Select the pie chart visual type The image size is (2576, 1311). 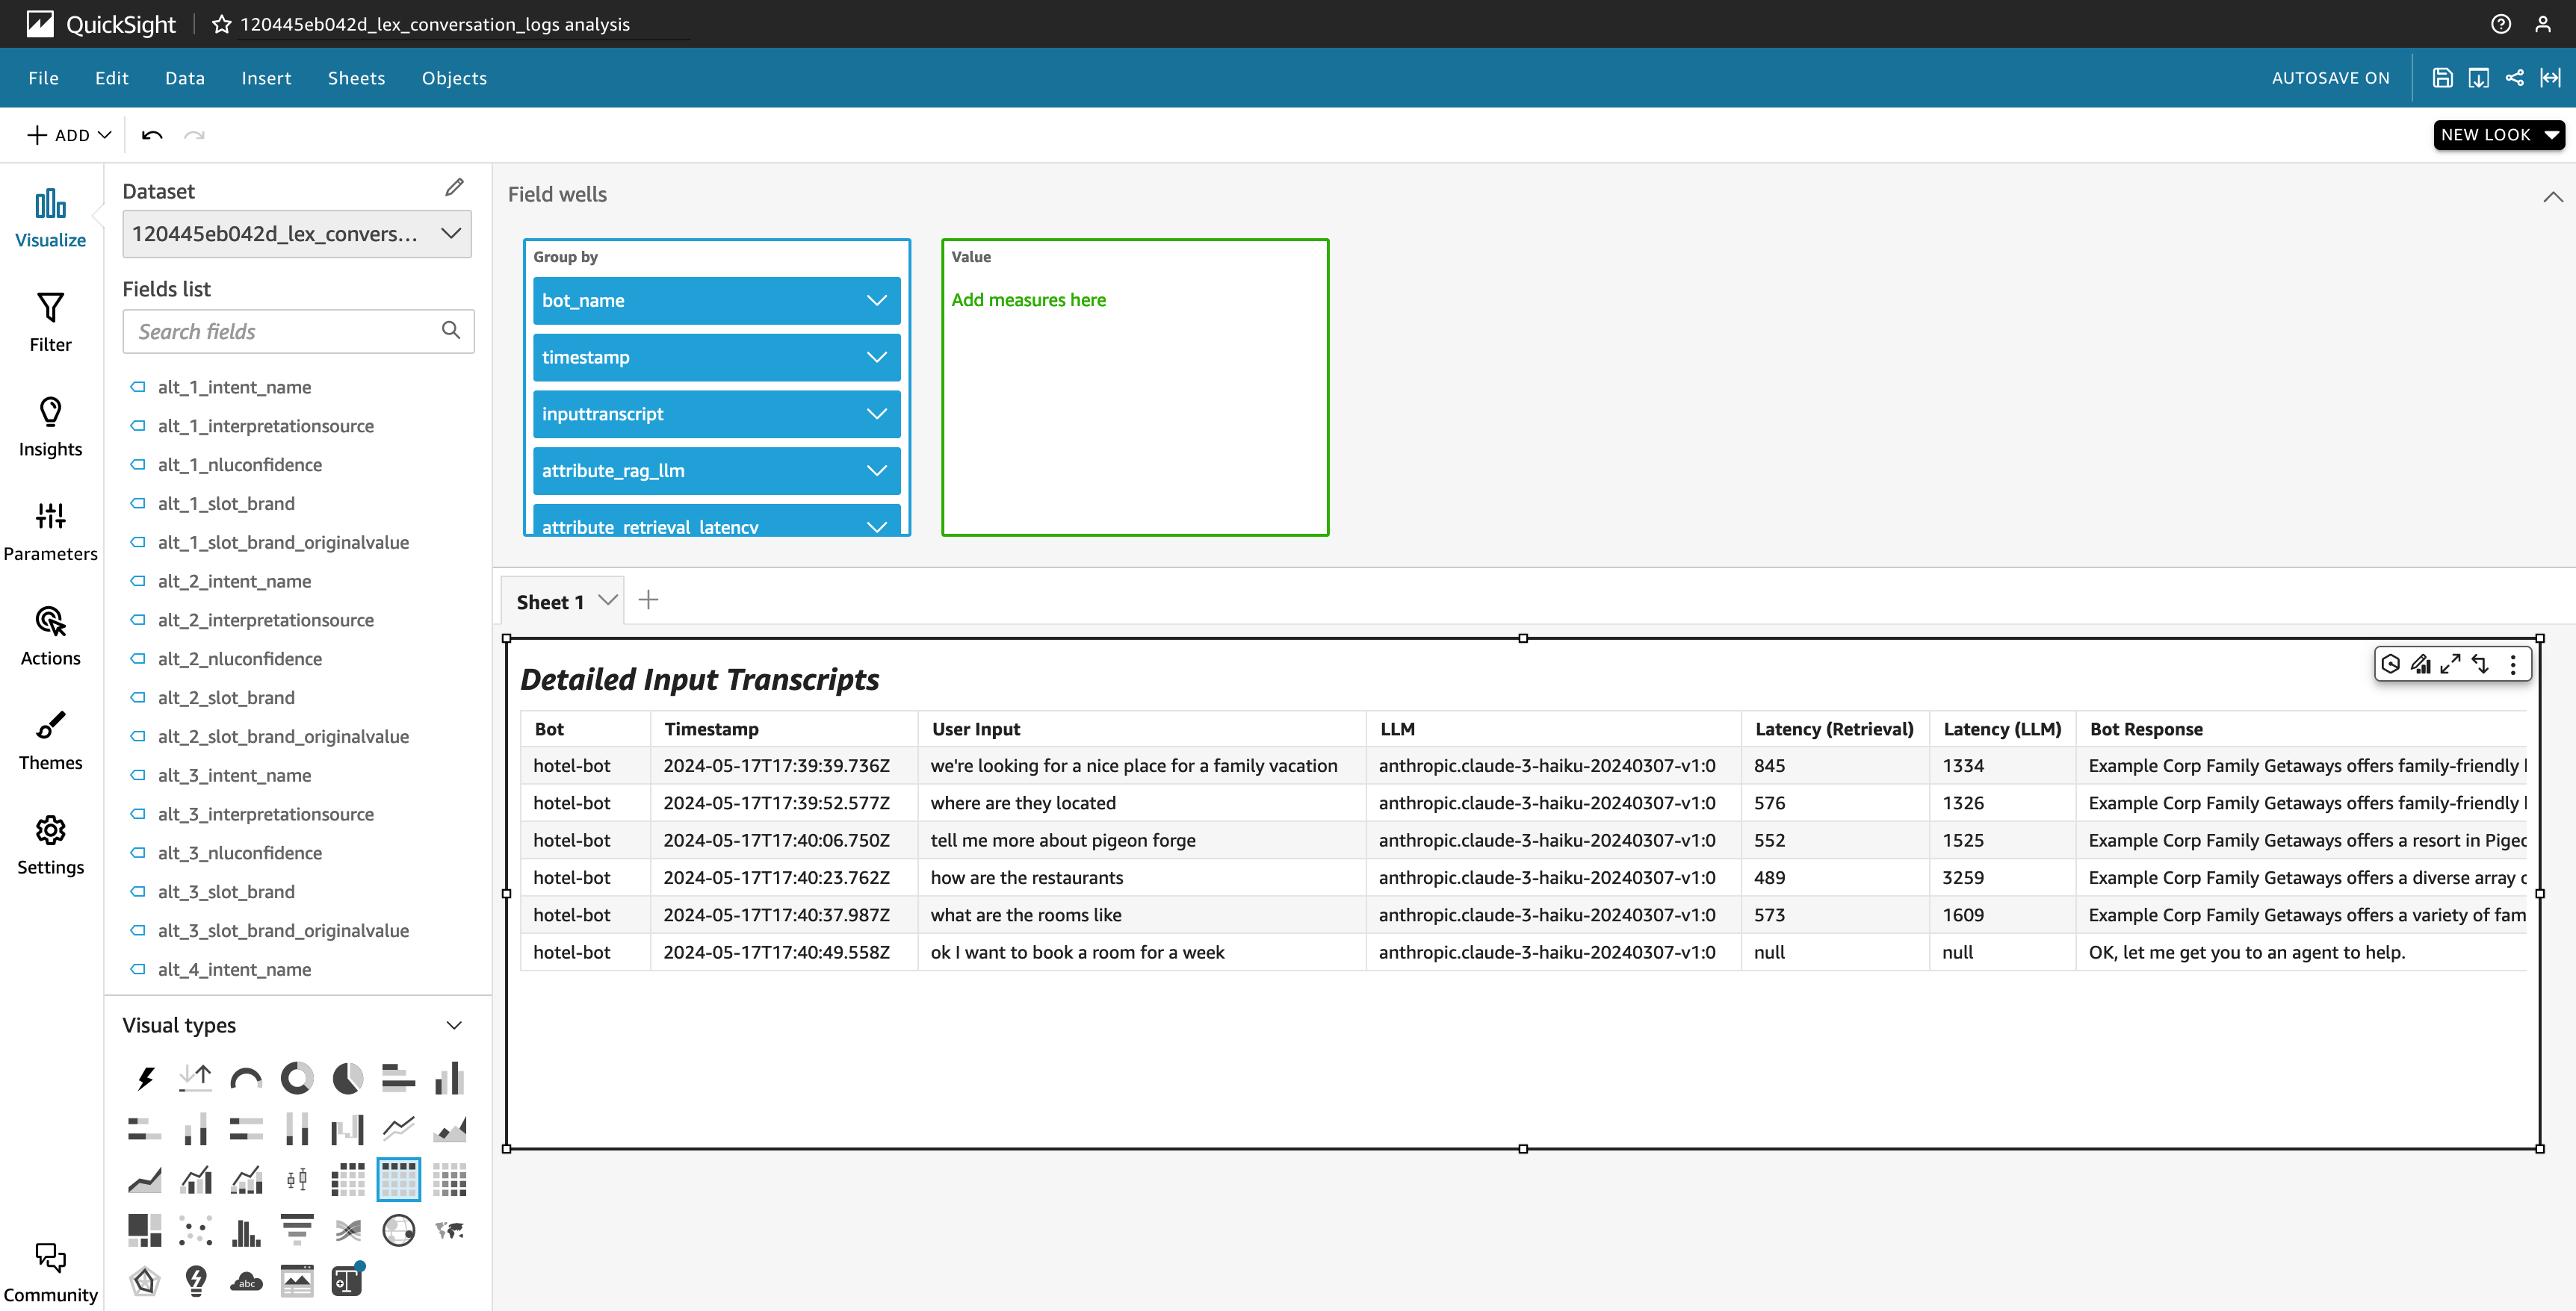click(347, 1078)
